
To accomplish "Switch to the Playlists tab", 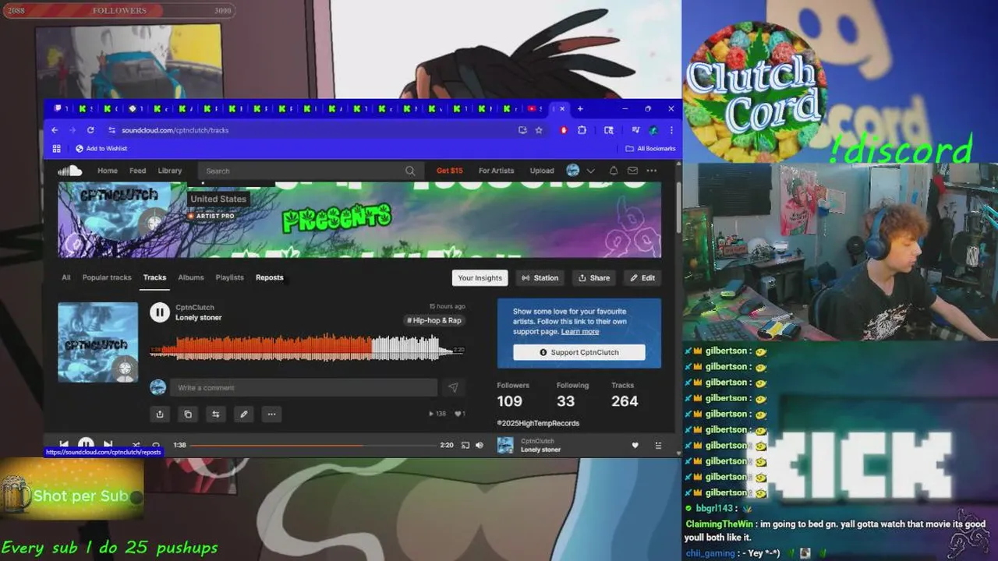I will click(229, 277).
